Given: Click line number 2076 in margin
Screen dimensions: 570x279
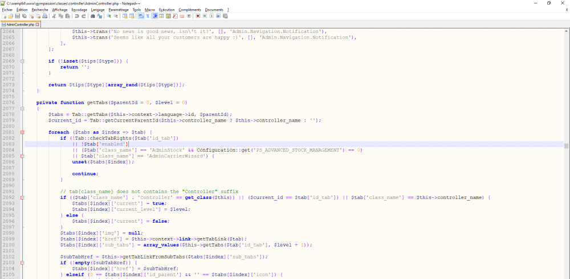Looking at the screenshot, I should (9, 102).
